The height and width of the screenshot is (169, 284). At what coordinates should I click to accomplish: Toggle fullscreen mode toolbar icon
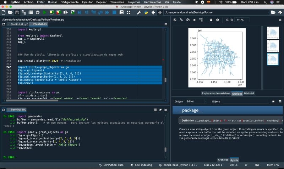click(x=129, y=12)
